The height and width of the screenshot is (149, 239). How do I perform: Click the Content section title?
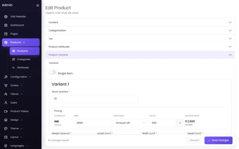pos(53,22)
